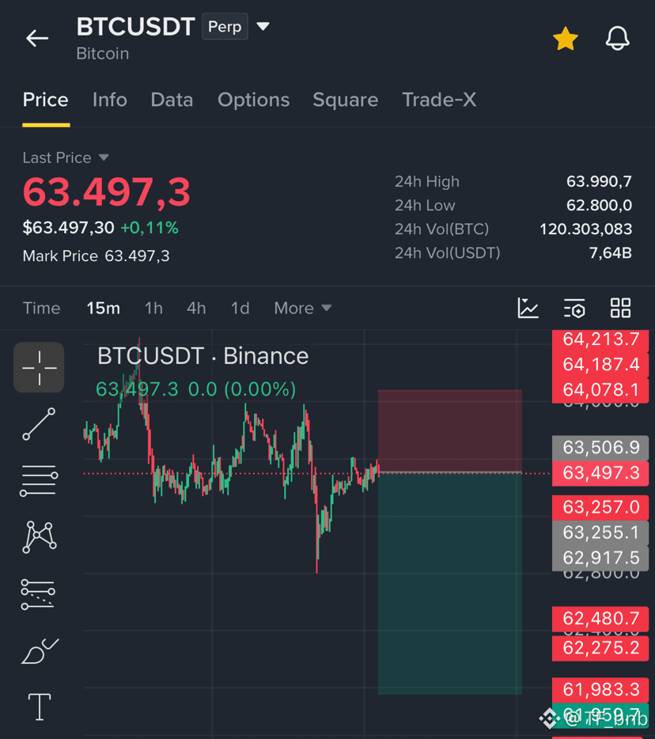Click the 24h Low value 62.800,0
This screenshot has height=739, width=655.
point(599,206)
